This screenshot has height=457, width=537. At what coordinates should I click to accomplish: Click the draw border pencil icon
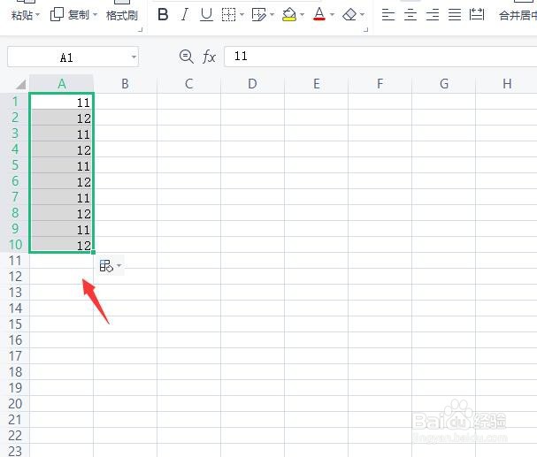coord(258,14)
